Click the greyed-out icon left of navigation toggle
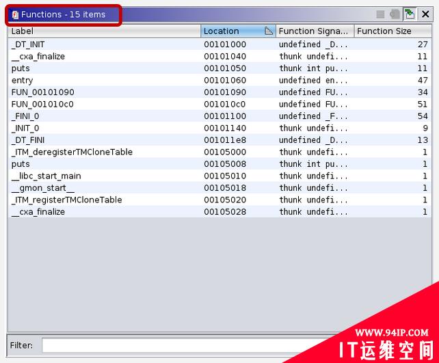This screenshot has width=439, height=363. [395, 14]
